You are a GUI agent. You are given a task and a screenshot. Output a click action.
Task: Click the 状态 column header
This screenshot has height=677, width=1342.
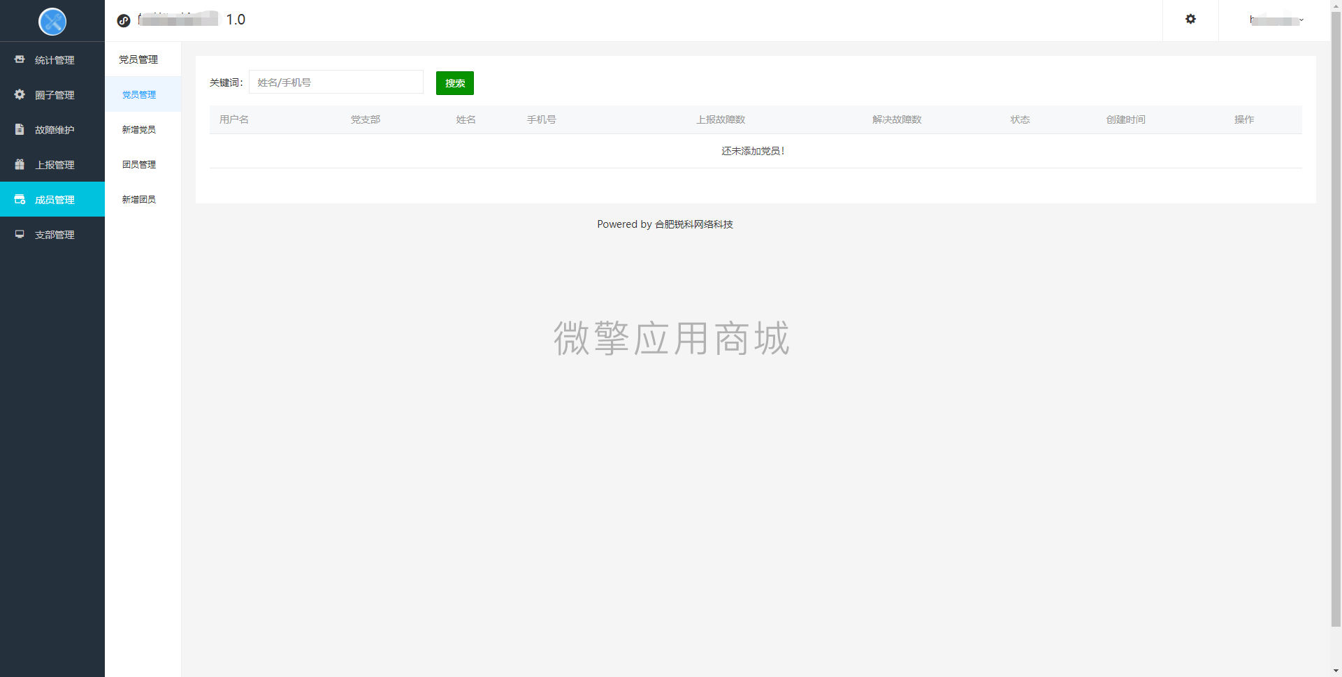pos(1020,119)
